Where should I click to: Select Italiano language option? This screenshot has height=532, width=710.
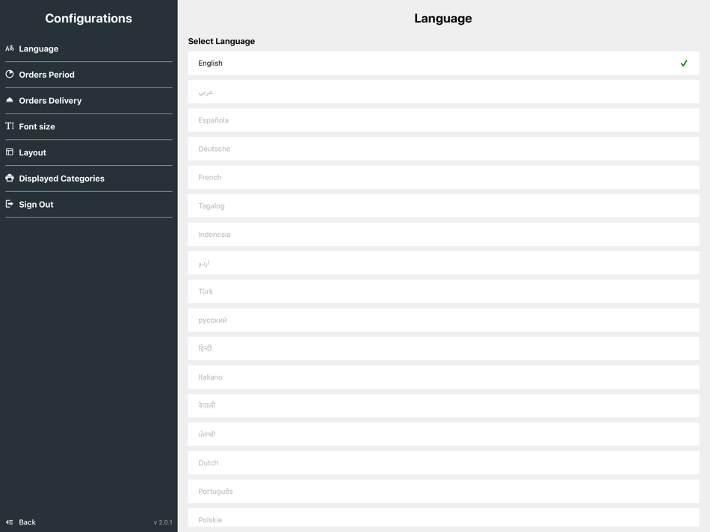tap(443, 377)
